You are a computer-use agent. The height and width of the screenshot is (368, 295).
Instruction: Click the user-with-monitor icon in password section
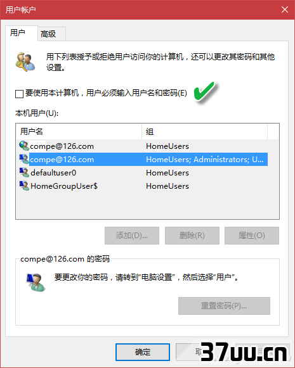[x=36, y=282]
